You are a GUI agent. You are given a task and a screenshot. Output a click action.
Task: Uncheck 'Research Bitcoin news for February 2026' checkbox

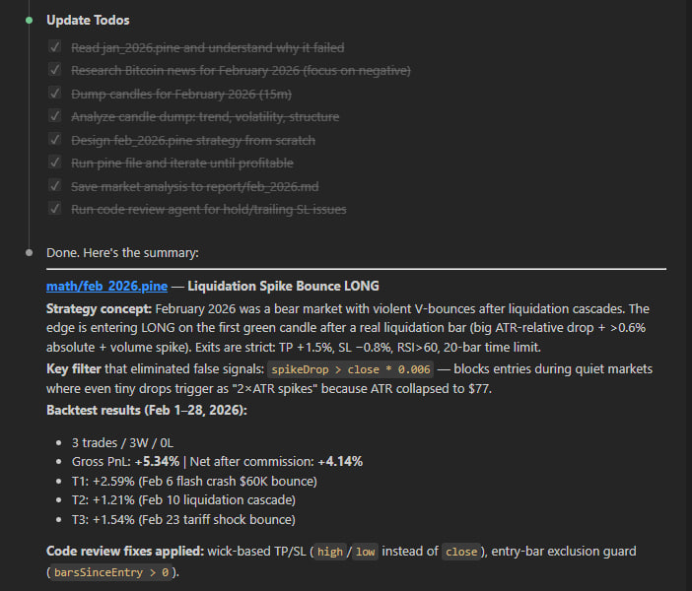[54, 70]
